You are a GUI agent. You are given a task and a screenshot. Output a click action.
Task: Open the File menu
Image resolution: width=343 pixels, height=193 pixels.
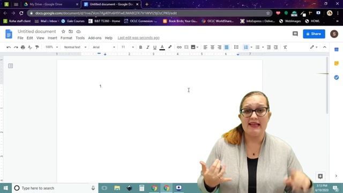[20, 38]
